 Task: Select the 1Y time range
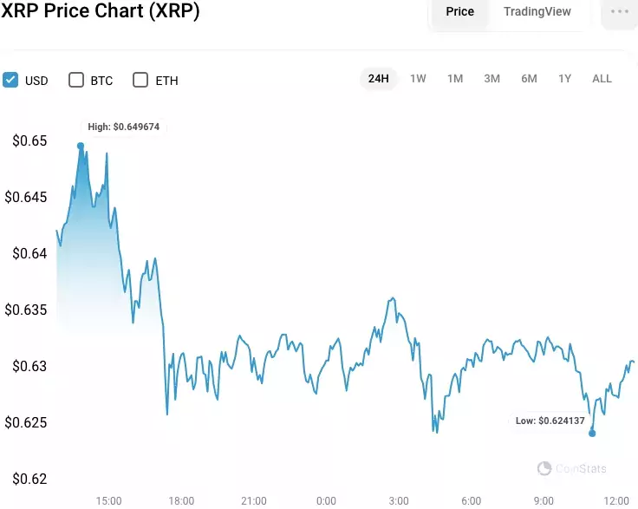click(x=565, y=79)
